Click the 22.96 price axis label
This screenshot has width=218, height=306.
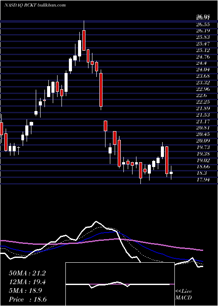tap(204, 89)
